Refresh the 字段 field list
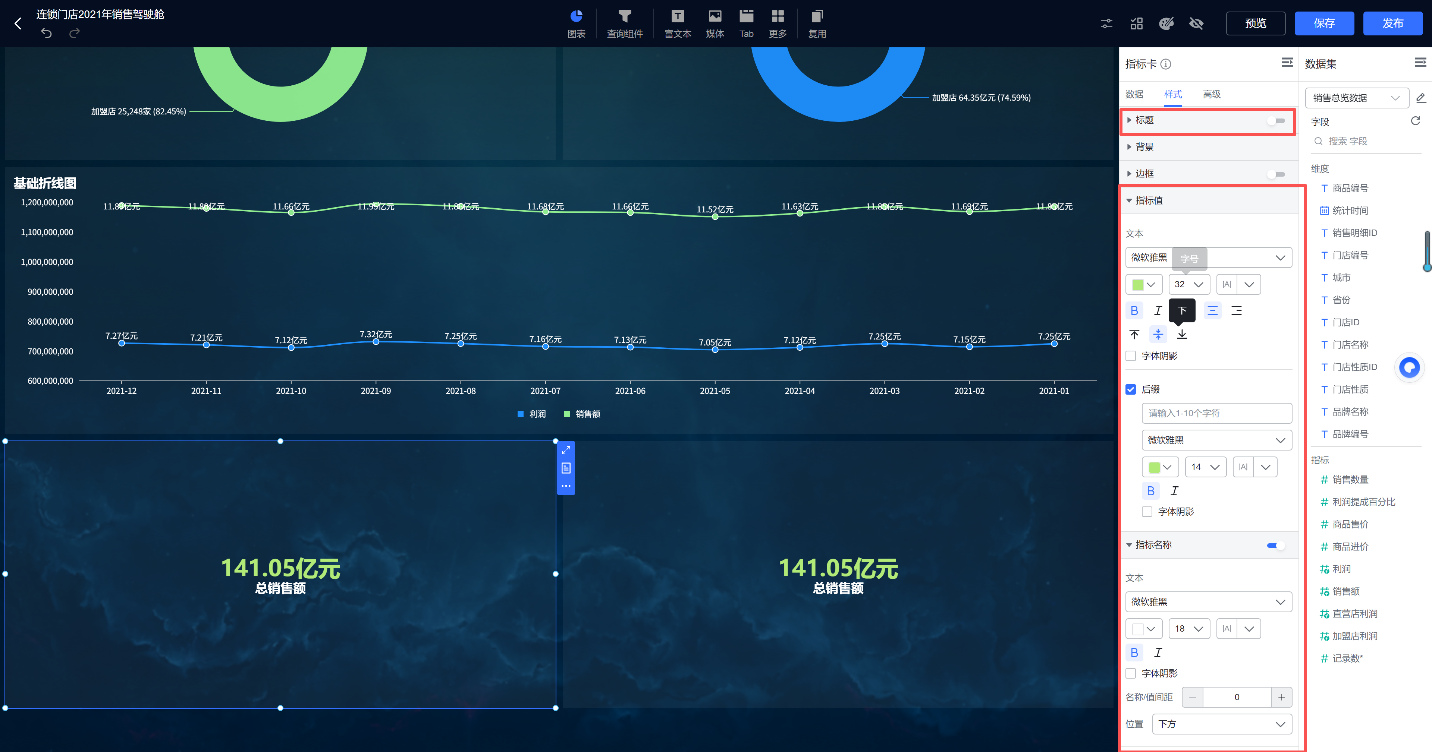The image size is (1432, 752). point(1415,121)
